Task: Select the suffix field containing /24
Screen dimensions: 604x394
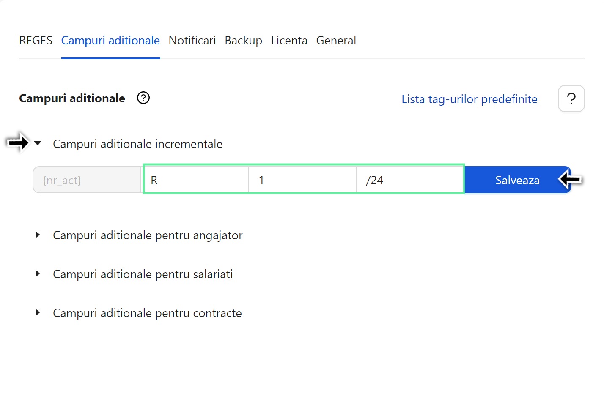Action: (409, 180)
